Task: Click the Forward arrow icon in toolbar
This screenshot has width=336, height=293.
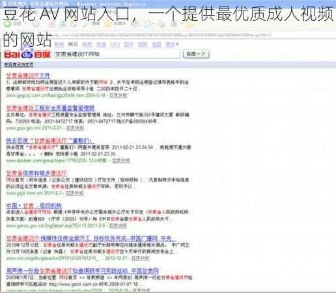Action: 35,24
